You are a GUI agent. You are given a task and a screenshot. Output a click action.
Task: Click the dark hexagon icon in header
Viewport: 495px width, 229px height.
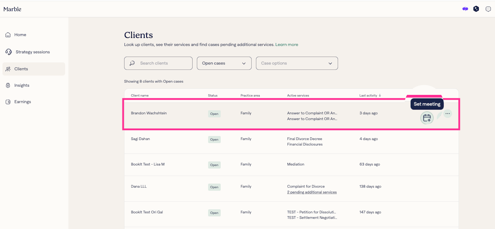(x=476, y=9)
